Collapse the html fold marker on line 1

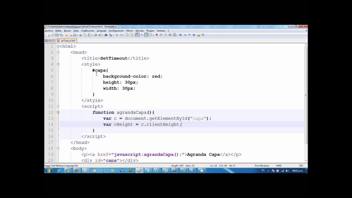pyautogui.click(x=58, y=46)
